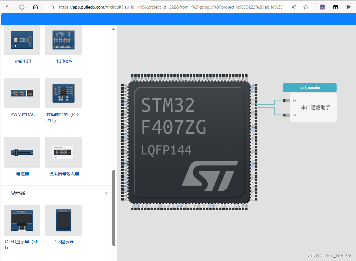Click the Read aloud icon in browser
356x261 pixels.
[x=293, y=7]
